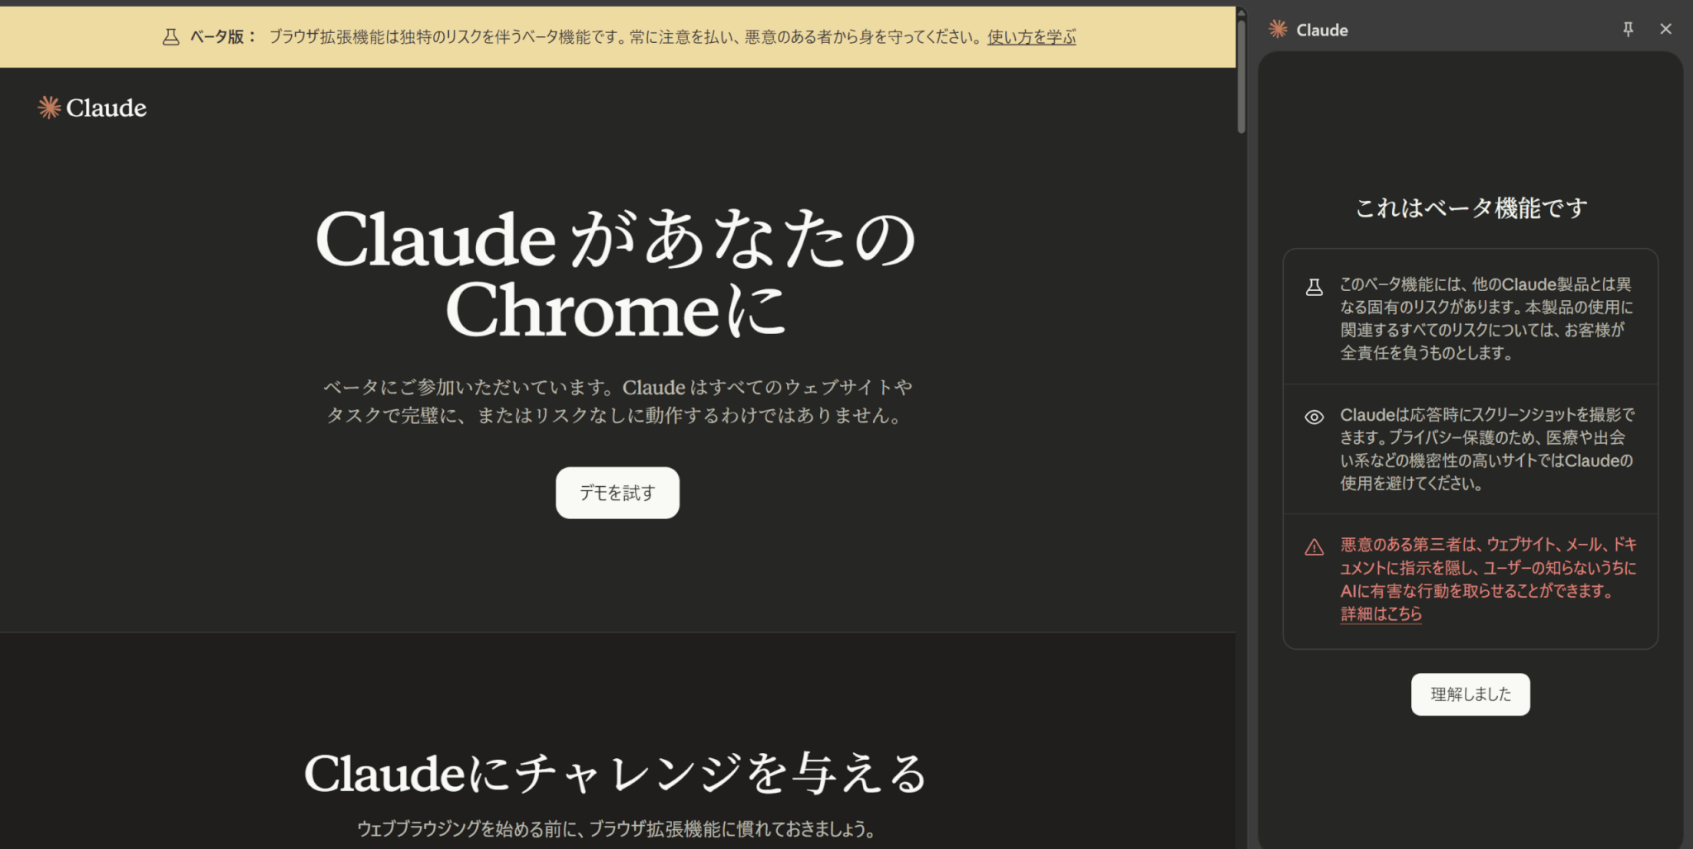Click the Claude title text in side panel header
Viewport: 1693px width, 849px height.
click(x=1322, y=31)
